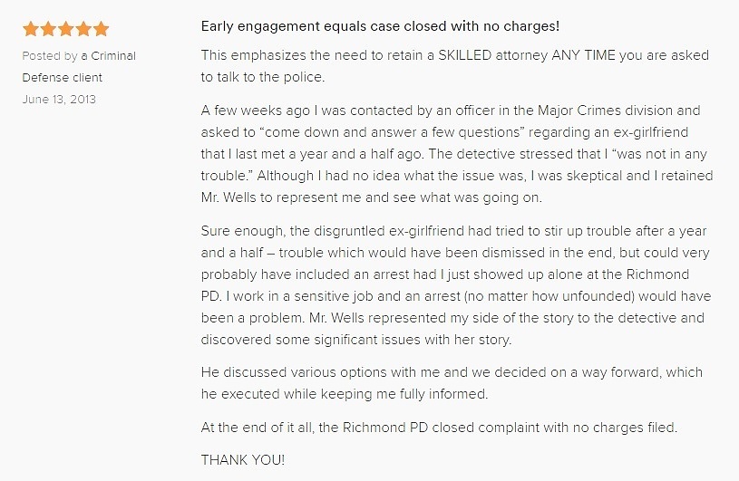Image resolution: width=739 pixels, height=481 pixels.
Task: Click the line 'discovered some significant issues'
Action: (x=355, y=340)
